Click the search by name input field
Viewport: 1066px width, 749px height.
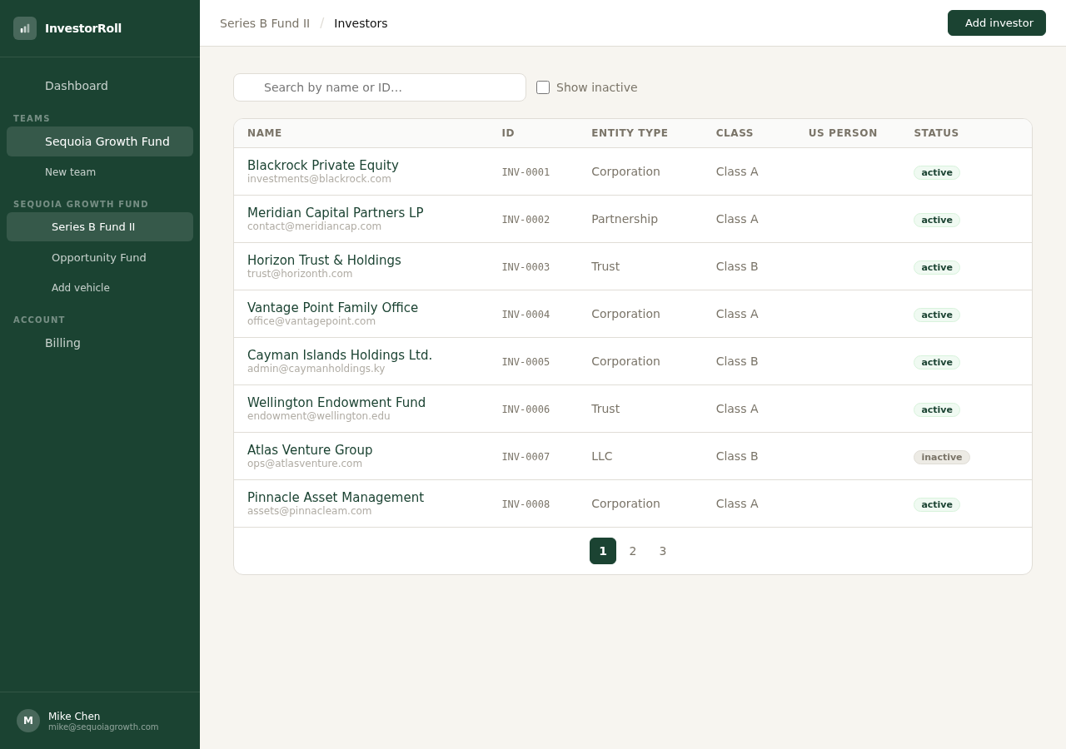click(x=379, y=87)
